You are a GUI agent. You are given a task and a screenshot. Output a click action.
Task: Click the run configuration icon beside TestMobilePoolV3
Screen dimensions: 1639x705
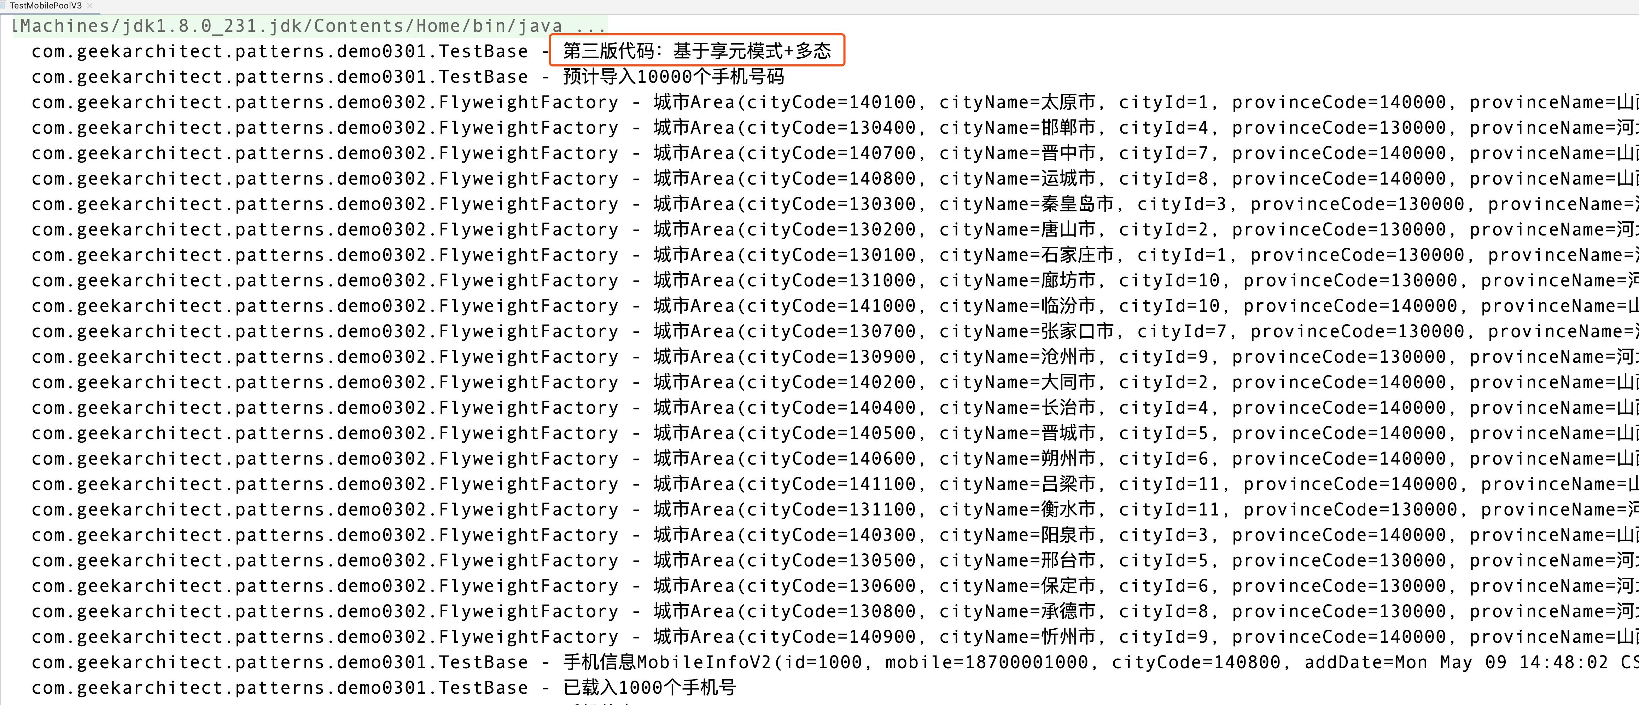click(3, 6)
